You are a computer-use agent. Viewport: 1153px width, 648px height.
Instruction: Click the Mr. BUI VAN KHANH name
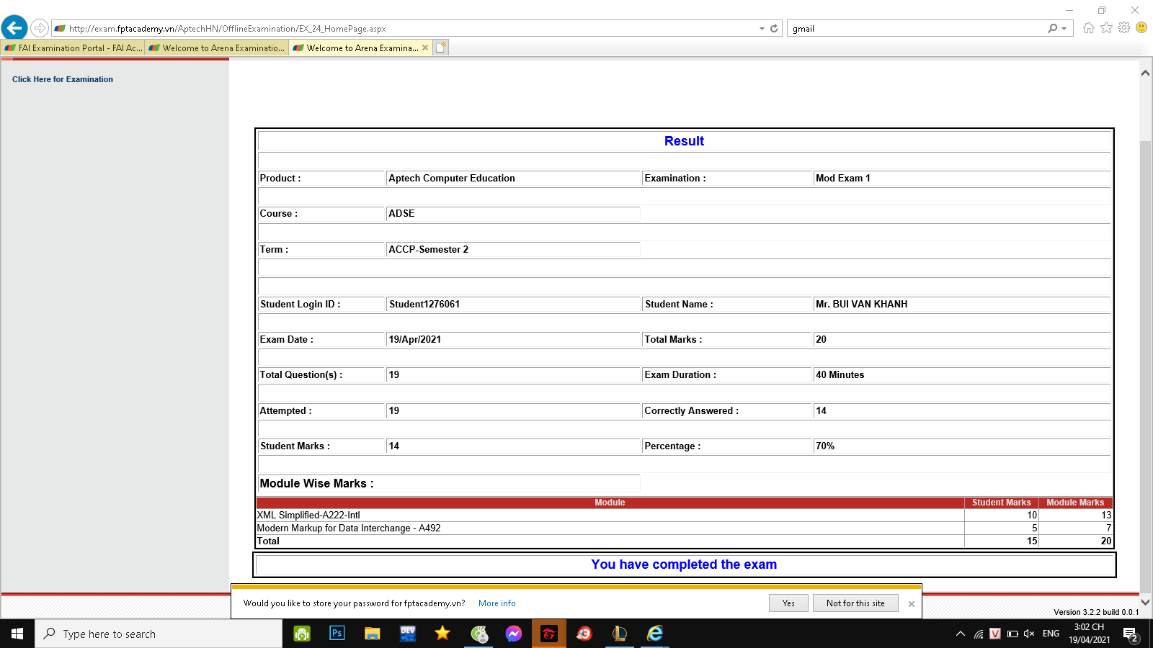tap(861, 304)
